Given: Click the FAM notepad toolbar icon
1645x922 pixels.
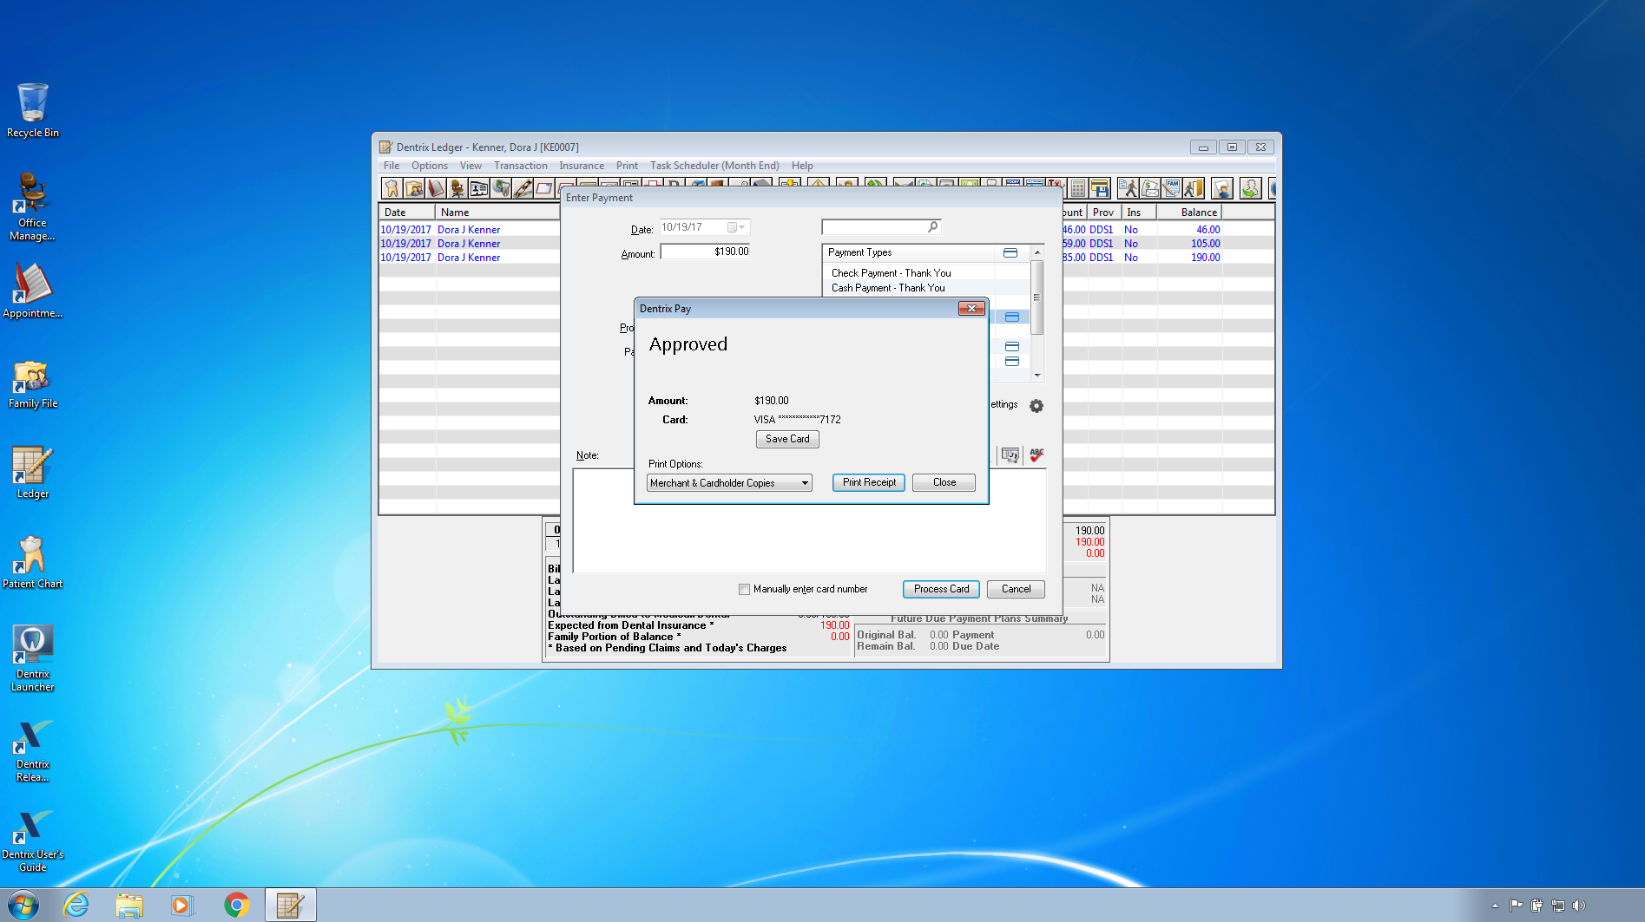Looking at the screenshot, I should point(1172,188).
